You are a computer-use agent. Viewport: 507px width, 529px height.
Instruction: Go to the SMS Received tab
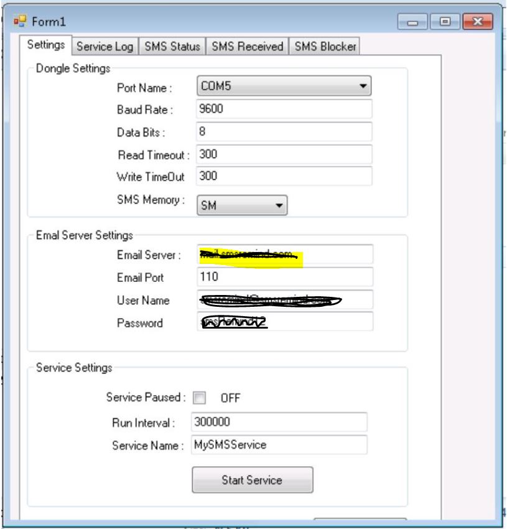click(x=247, y=47)
